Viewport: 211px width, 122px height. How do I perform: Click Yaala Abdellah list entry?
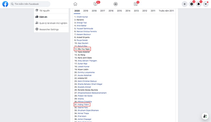(x=84, y=52)
